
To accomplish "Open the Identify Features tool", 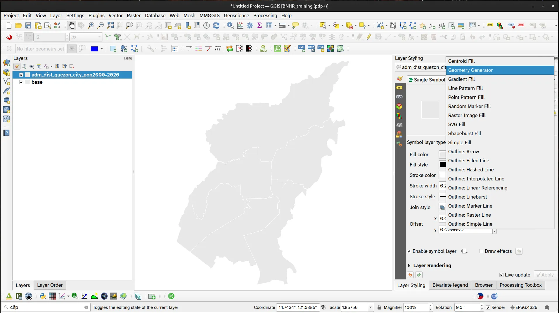I will pyautogui.click(x=230, y=26).
